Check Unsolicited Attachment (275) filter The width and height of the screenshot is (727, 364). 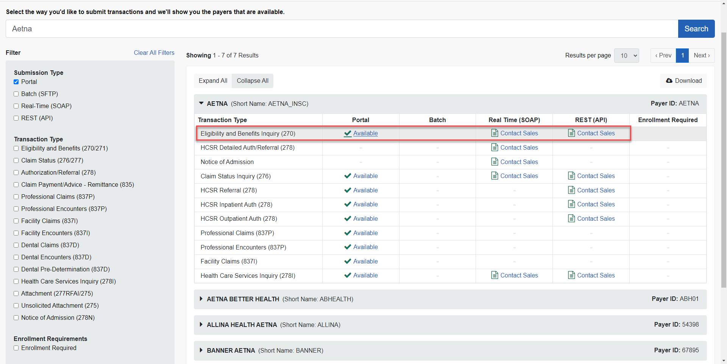click(16, 306)
